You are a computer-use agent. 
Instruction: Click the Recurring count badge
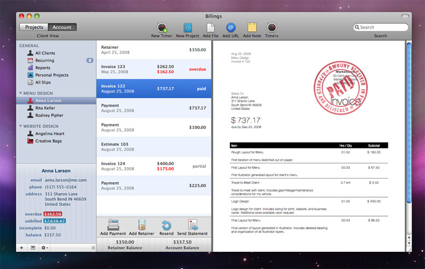tap(90, 60)
